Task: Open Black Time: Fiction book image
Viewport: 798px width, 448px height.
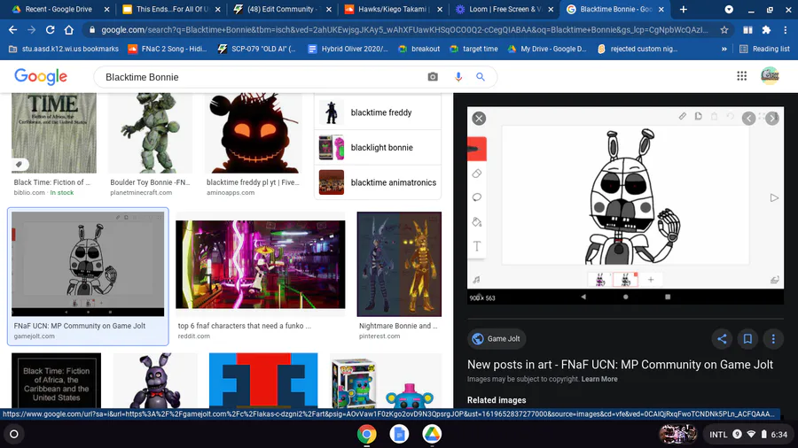Action: [x=54, y=133]
